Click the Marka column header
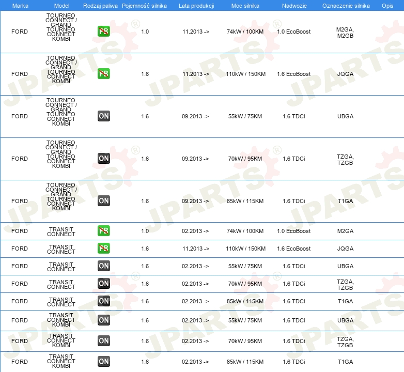 pyautogui.click(x=20, y=6)
